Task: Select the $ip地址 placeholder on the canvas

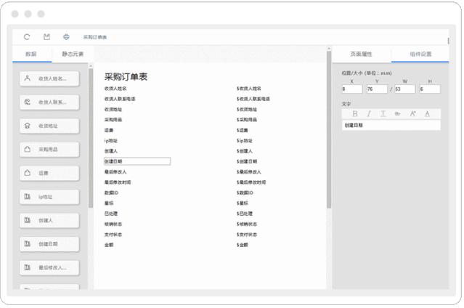Action: click(245, 141)
